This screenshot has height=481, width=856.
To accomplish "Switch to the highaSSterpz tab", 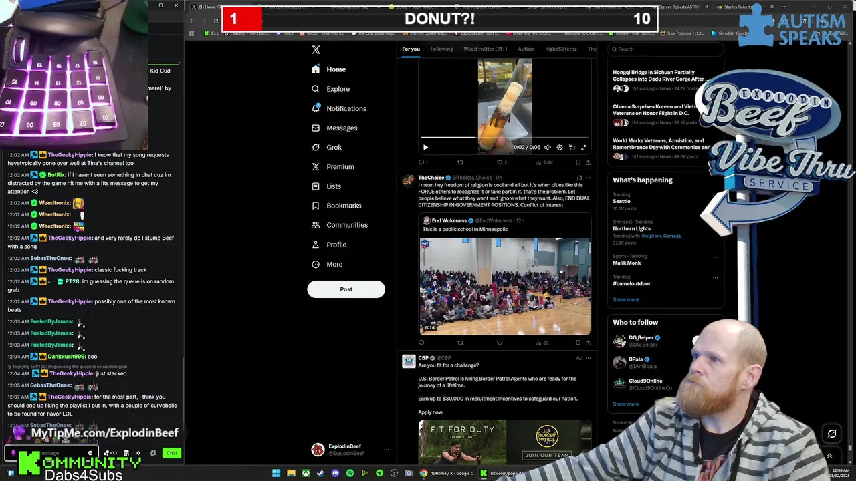I will pos(561,49).
